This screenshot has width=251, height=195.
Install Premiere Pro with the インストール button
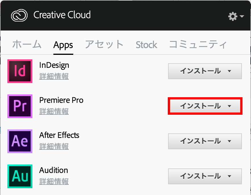[200, 106]
